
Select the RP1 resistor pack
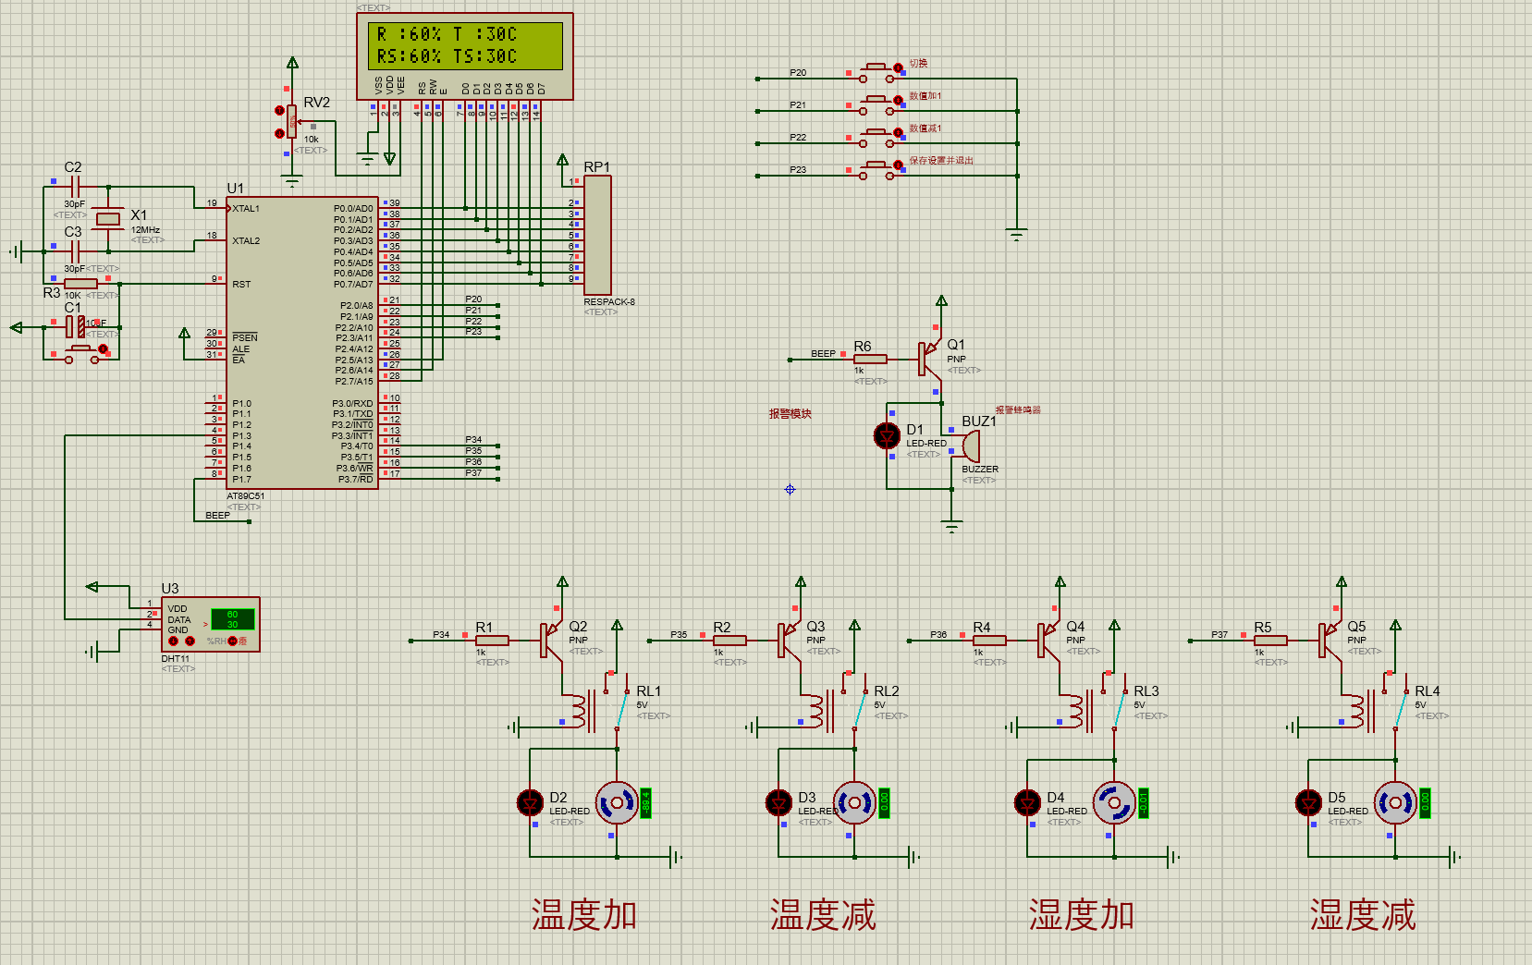click(597, 236)
